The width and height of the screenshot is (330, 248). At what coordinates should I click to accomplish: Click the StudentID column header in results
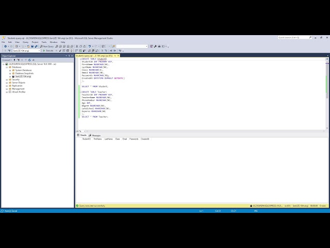coord(86,139)
